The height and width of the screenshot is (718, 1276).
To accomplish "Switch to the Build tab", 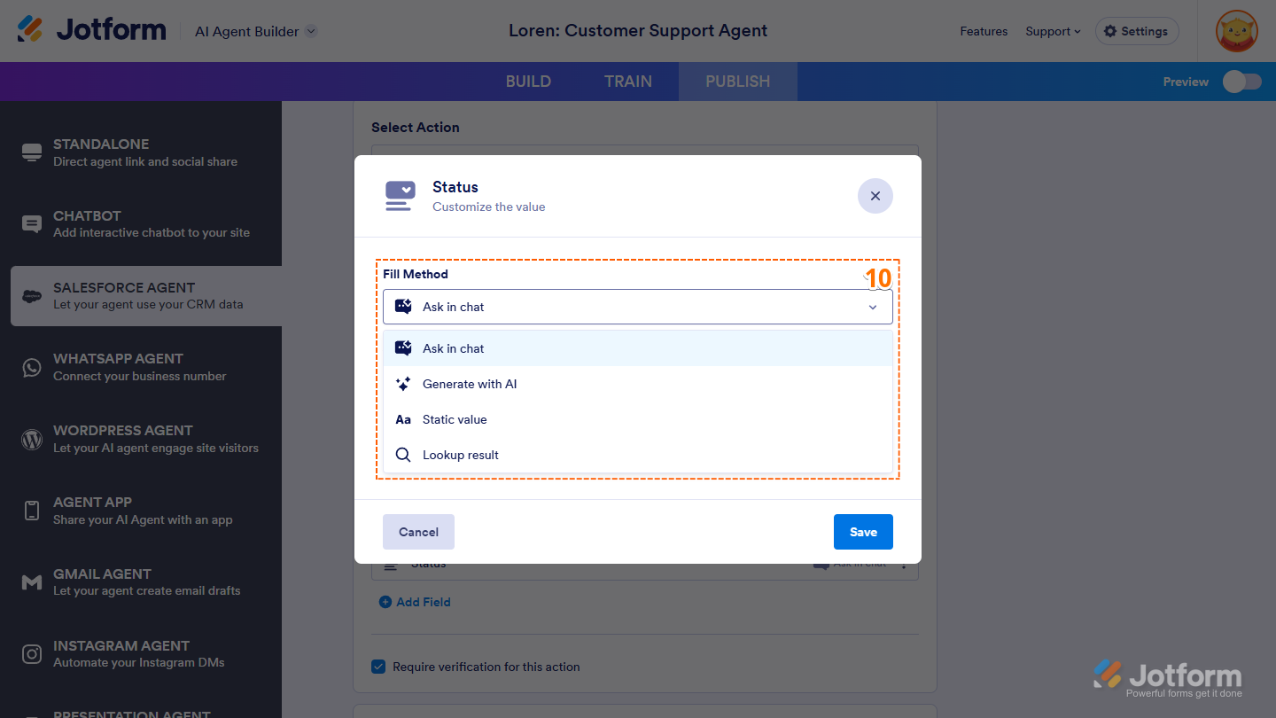I will [528, 81].
